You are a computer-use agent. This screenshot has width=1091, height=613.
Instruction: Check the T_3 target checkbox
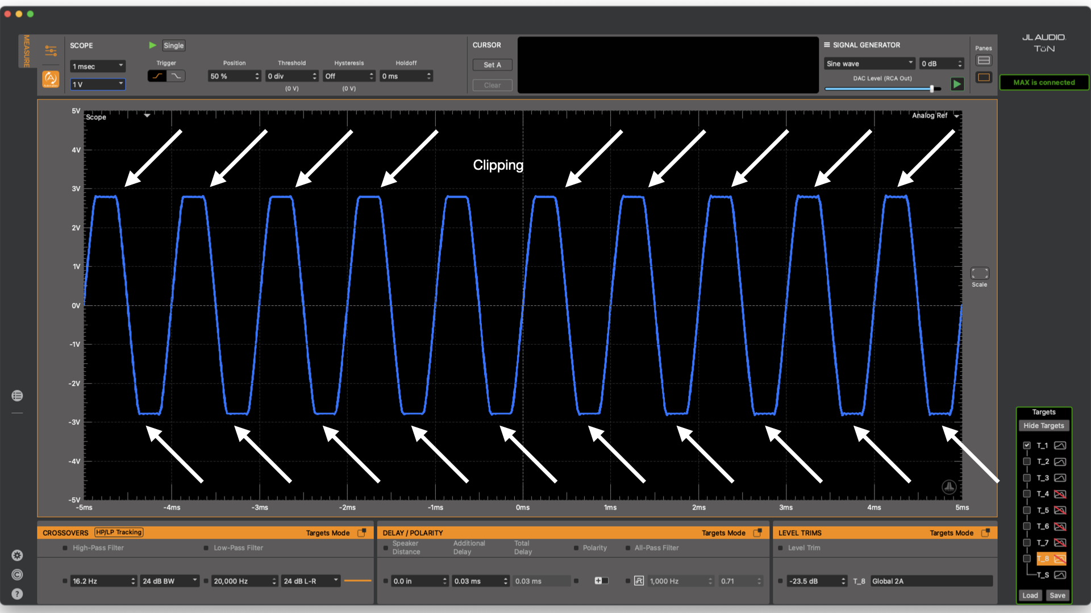[1027, 478]
